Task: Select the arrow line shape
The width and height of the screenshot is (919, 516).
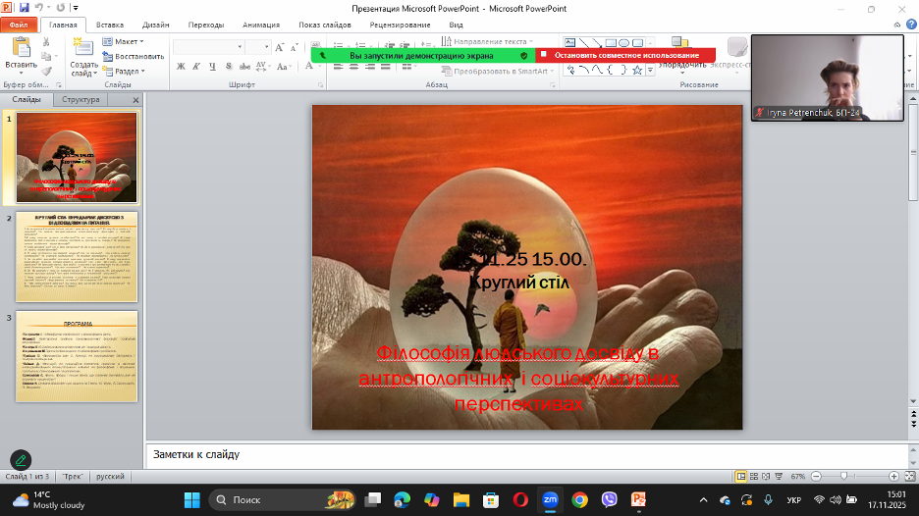Action: point(597,43)
